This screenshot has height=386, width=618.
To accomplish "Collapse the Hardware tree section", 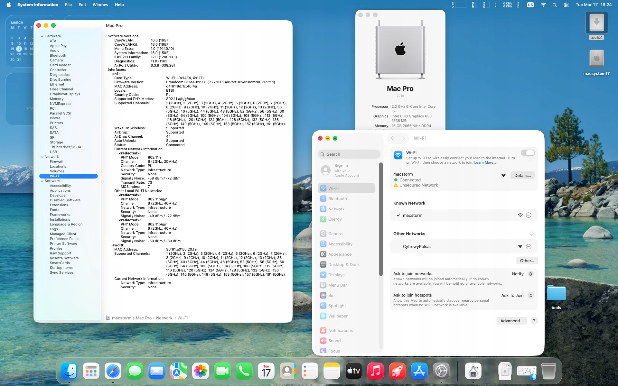I will [x=42, y=36].
